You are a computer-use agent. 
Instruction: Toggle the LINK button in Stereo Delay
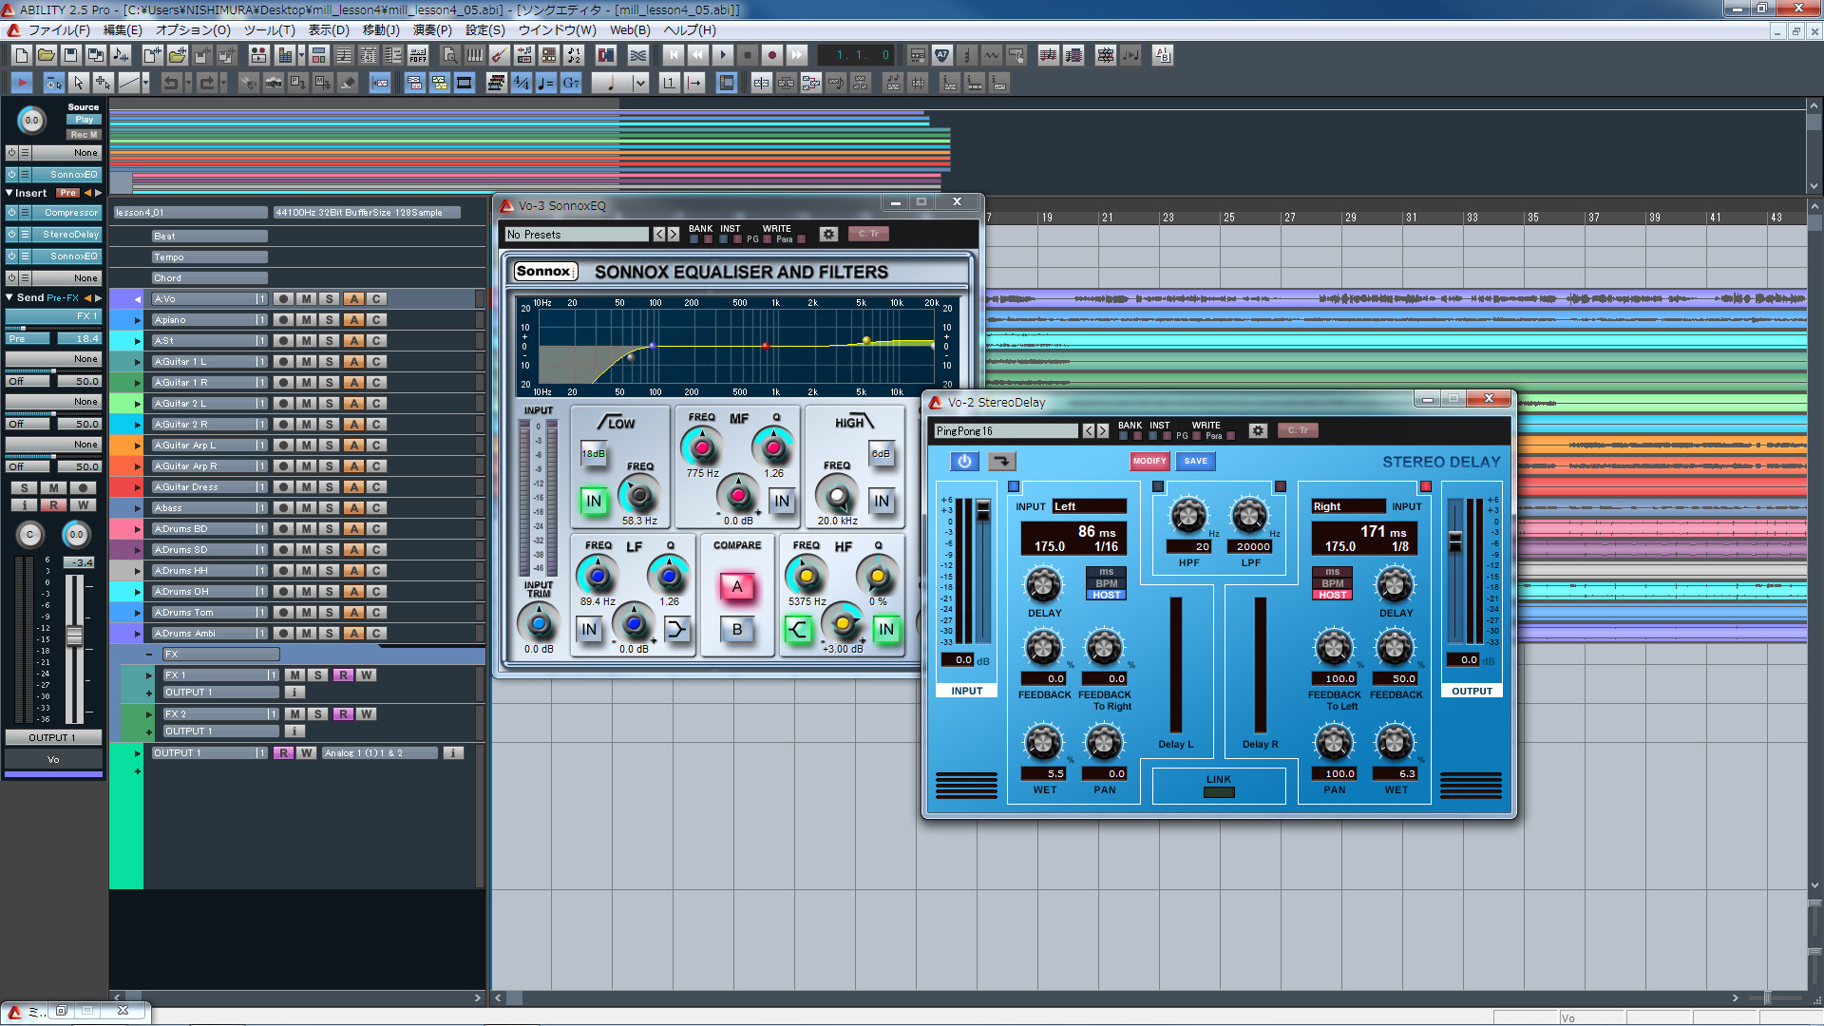1219,791
